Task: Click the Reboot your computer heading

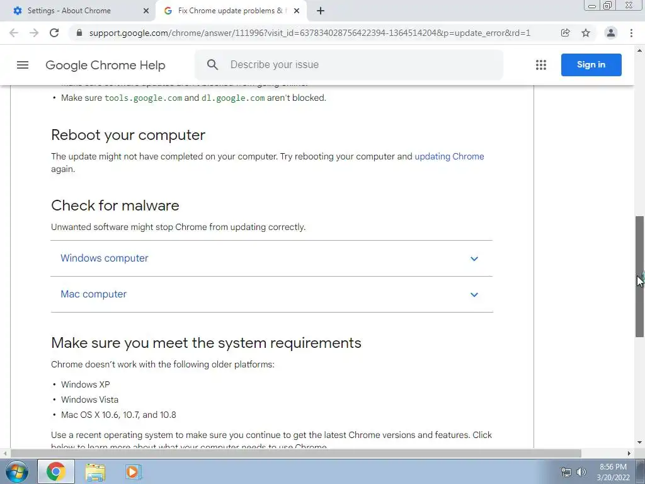Action: coord(128,135)
